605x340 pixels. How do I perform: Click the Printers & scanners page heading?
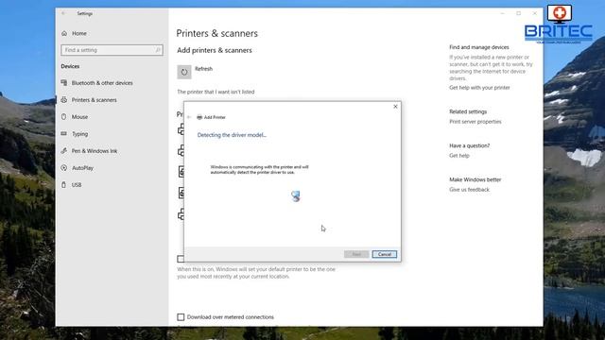point(216,34)
